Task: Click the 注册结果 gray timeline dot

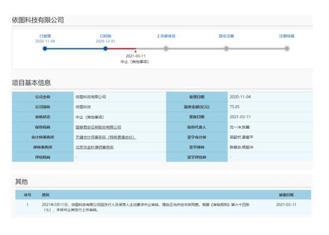Action: pos(287,49)
